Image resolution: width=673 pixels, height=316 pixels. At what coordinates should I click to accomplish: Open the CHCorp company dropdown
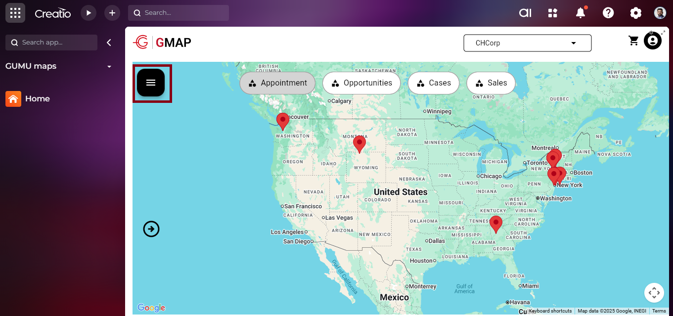tap(528, 43)
